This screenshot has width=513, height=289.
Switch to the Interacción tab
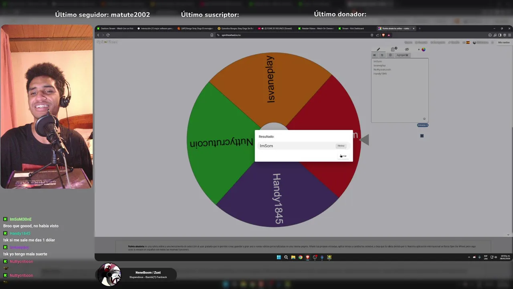click(154, 28)
